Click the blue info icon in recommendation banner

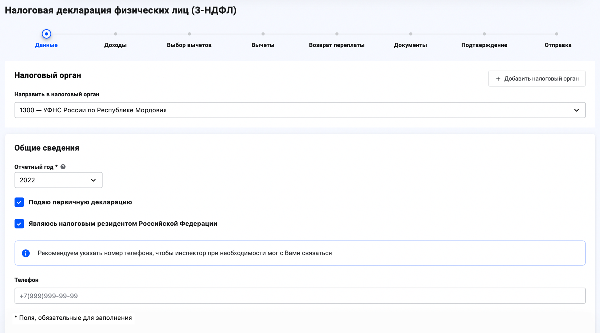click(x=26, y=253)
